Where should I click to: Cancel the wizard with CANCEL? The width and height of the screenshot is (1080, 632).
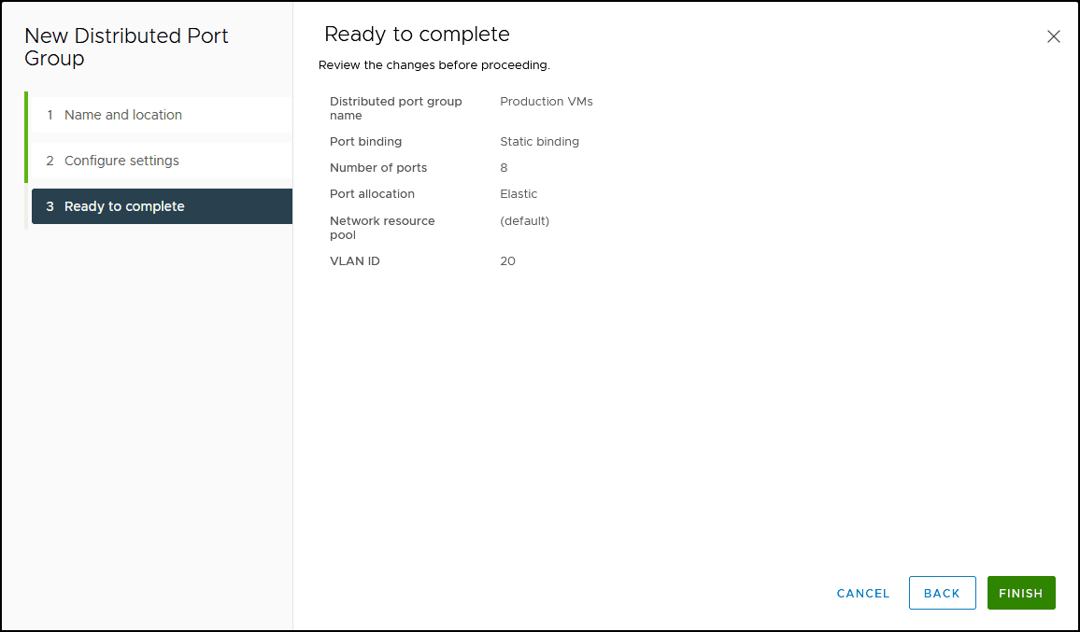coord(863,593)
